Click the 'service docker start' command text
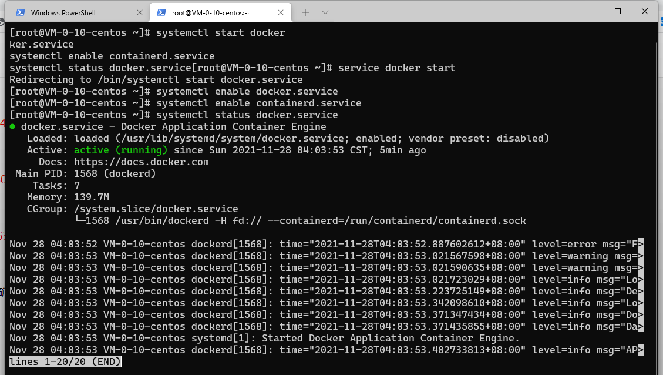Screen dimensions: 663x375 [x=396, y=68]
